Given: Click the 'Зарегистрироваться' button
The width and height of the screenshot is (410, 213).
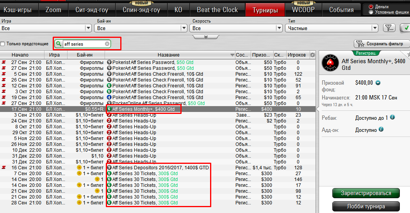Looking at the screenshot, I should (x=366, y=193).
